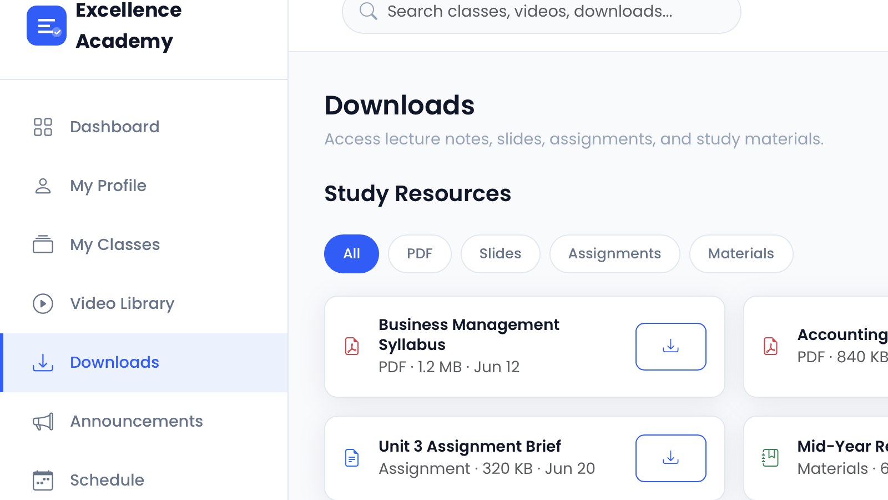
Task: Click the Schedule calendar icon
Action: click(x=43, y=480)
